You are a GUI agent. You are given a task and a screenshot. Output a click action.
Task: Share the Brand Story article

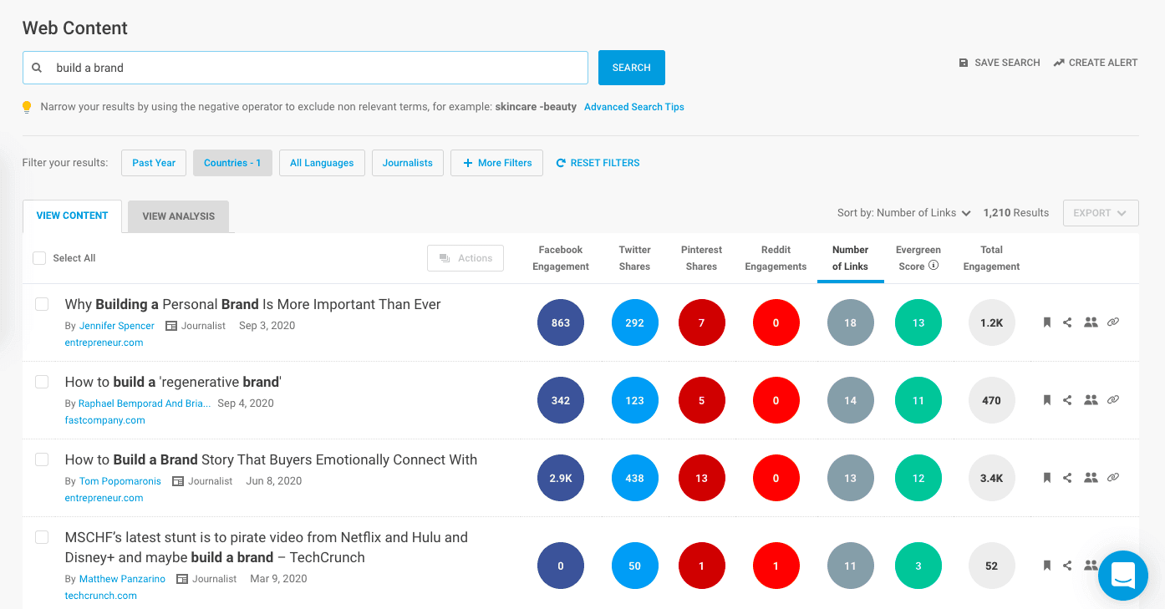[1067, 478]
